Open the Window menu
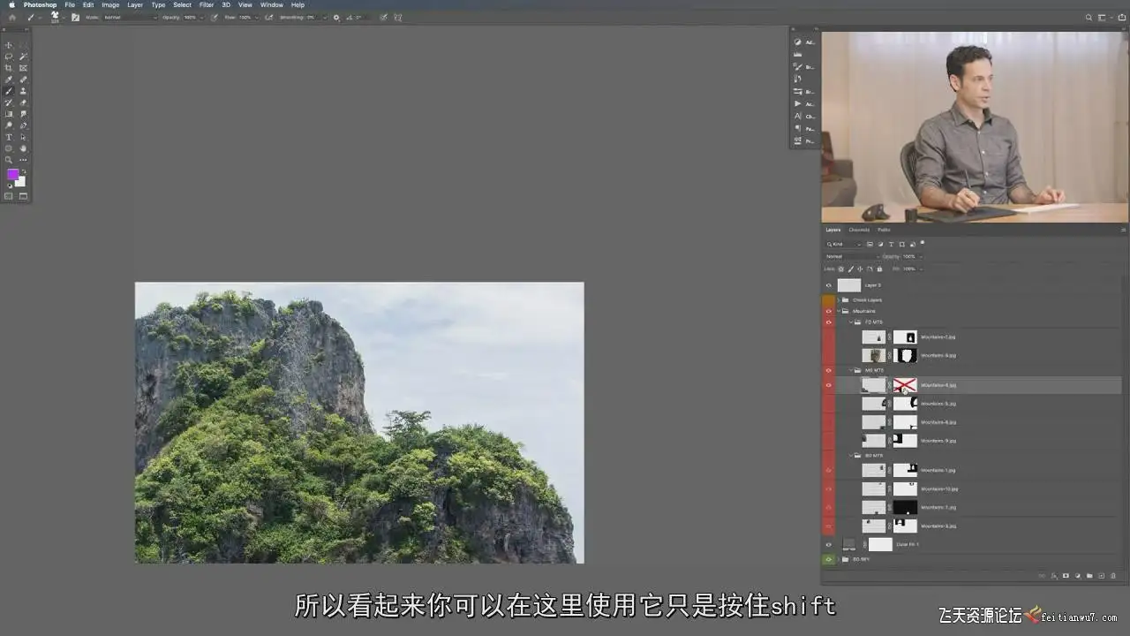The height and width of the screenshot is (636, 1130). (x=272, y=4)
